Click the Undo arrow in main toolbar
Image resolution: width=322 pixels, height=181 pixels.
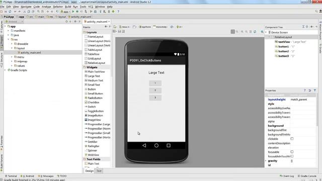click(x=15, y=12)
